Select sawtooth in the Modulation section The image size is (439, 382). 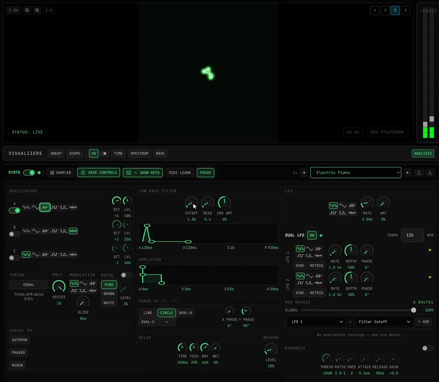pyautogui.click(x=93, y=283)
